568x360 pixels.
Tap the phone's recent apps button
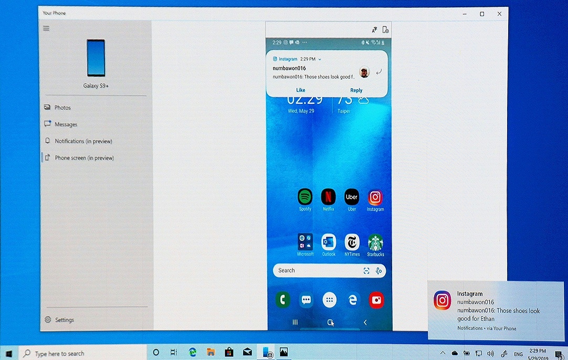point(295,322)
